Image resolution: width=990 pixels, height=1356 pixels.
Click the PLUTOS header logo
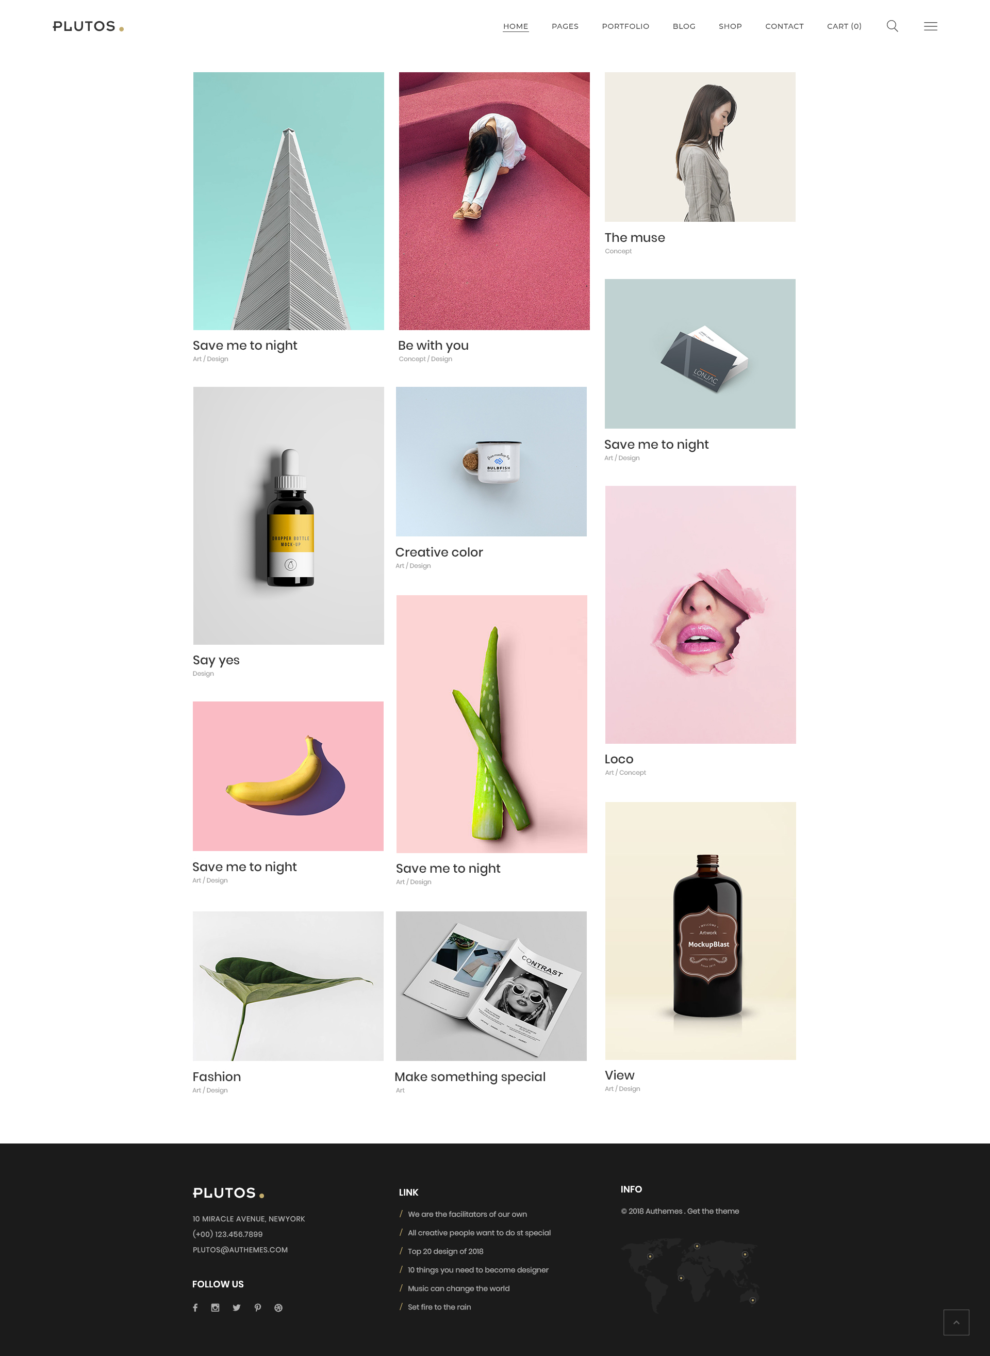88,26
